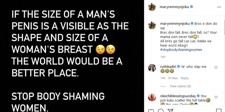Like the post using the heart icon
The height and width of the screenshot is (112, 225).
151,110
